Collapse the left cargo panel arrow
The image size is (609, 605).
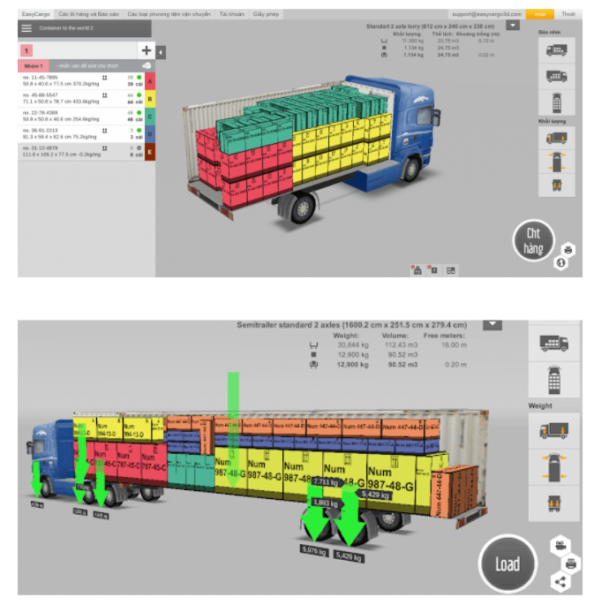[161, 53]
